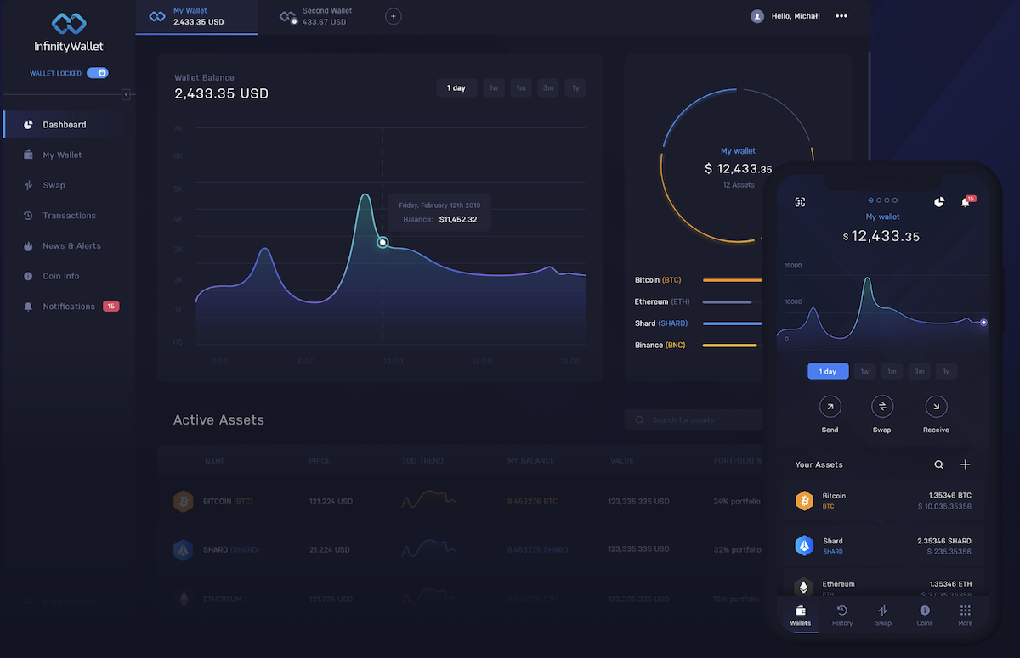
Task: Click the Shard (SHARD) portfolio bar
Action: tap(733, 323)
